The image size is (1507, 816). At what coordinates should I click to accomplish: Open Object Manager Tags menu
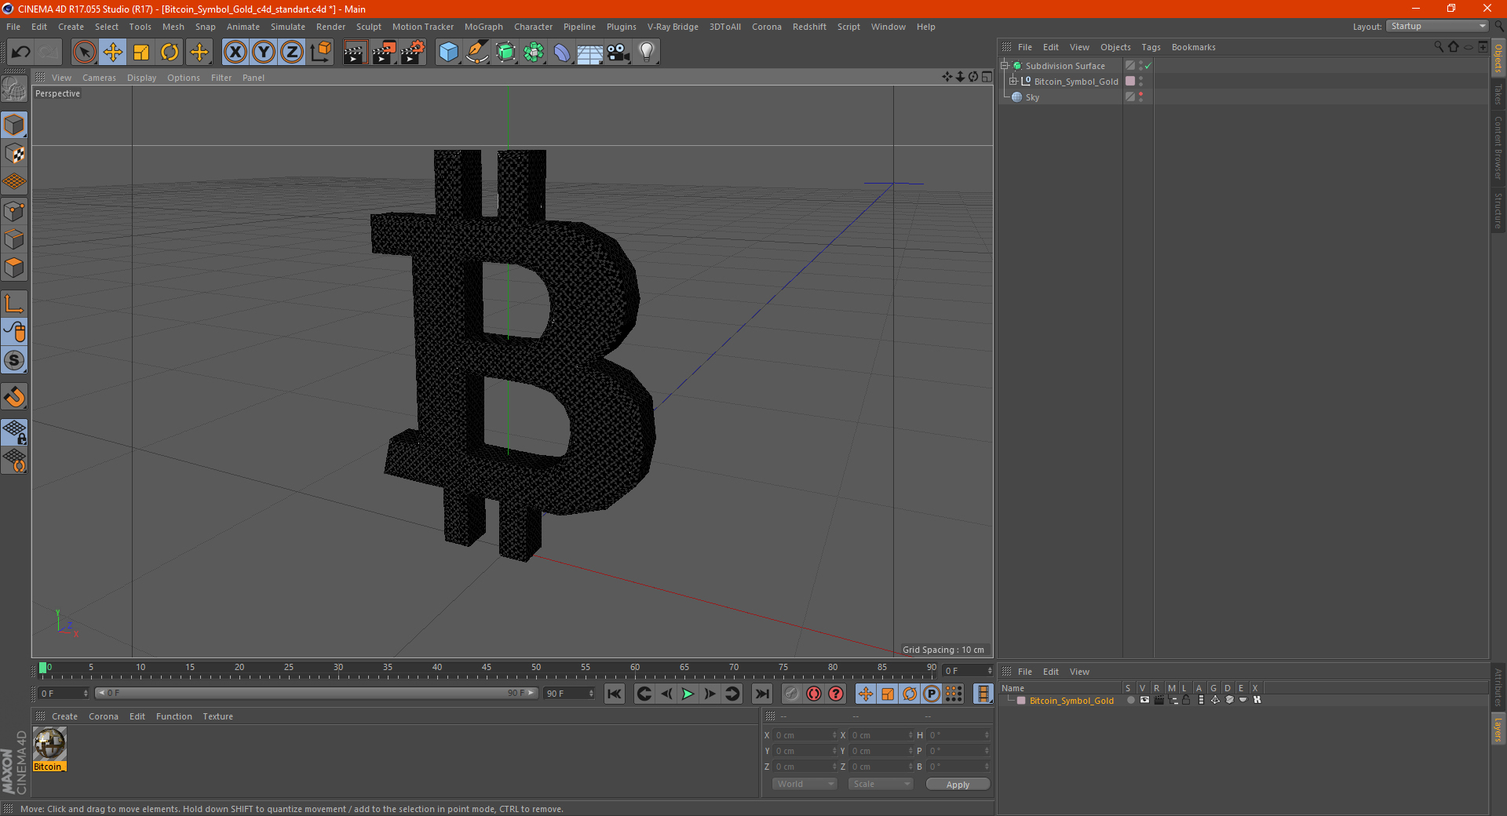(x=1151, y=47)
